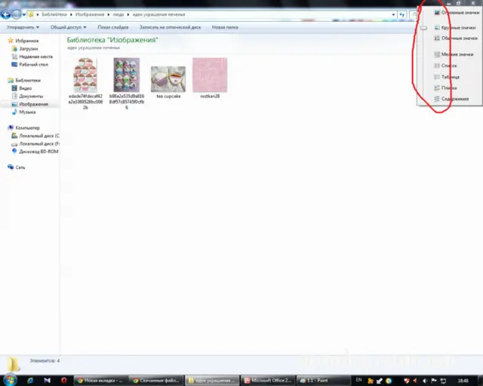The height and width of the screenshot is (386, 483).
Task: Open the Общий доступ dropdown menu
Action: [x=69, y=27]
